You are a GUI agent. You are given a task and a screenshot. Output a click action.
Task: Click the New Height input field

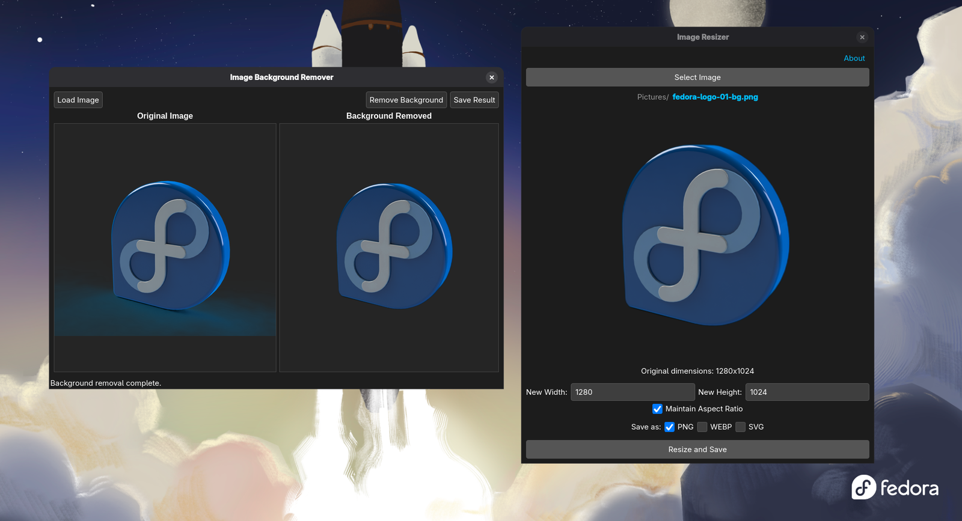point(807,392)
